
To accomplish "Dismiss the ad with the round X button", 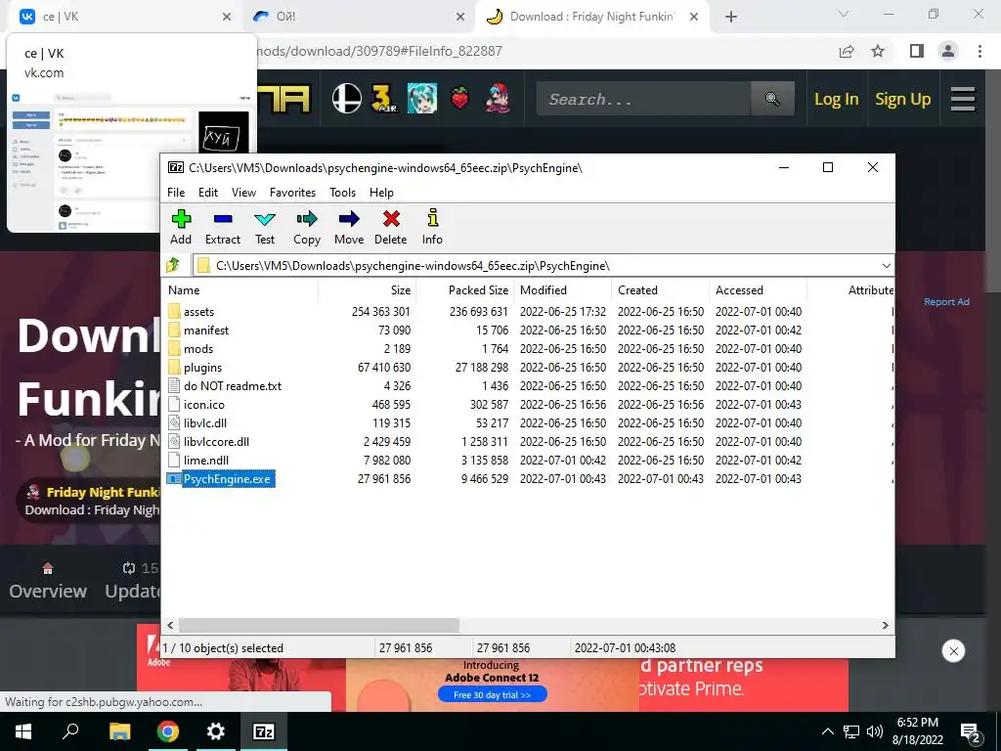I will click(x=953, y=650).
